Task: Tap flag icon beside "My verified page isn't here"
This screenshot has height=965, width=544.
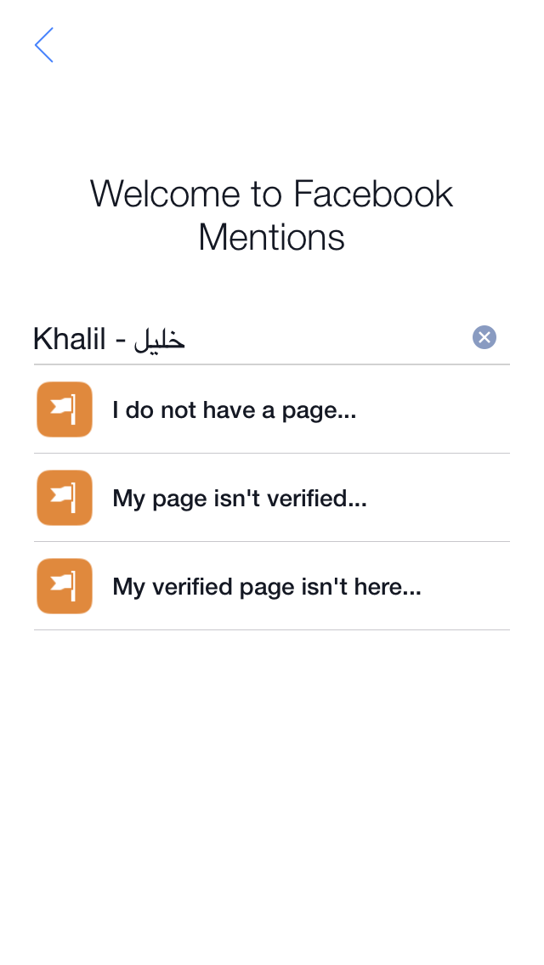Action: 65,586
